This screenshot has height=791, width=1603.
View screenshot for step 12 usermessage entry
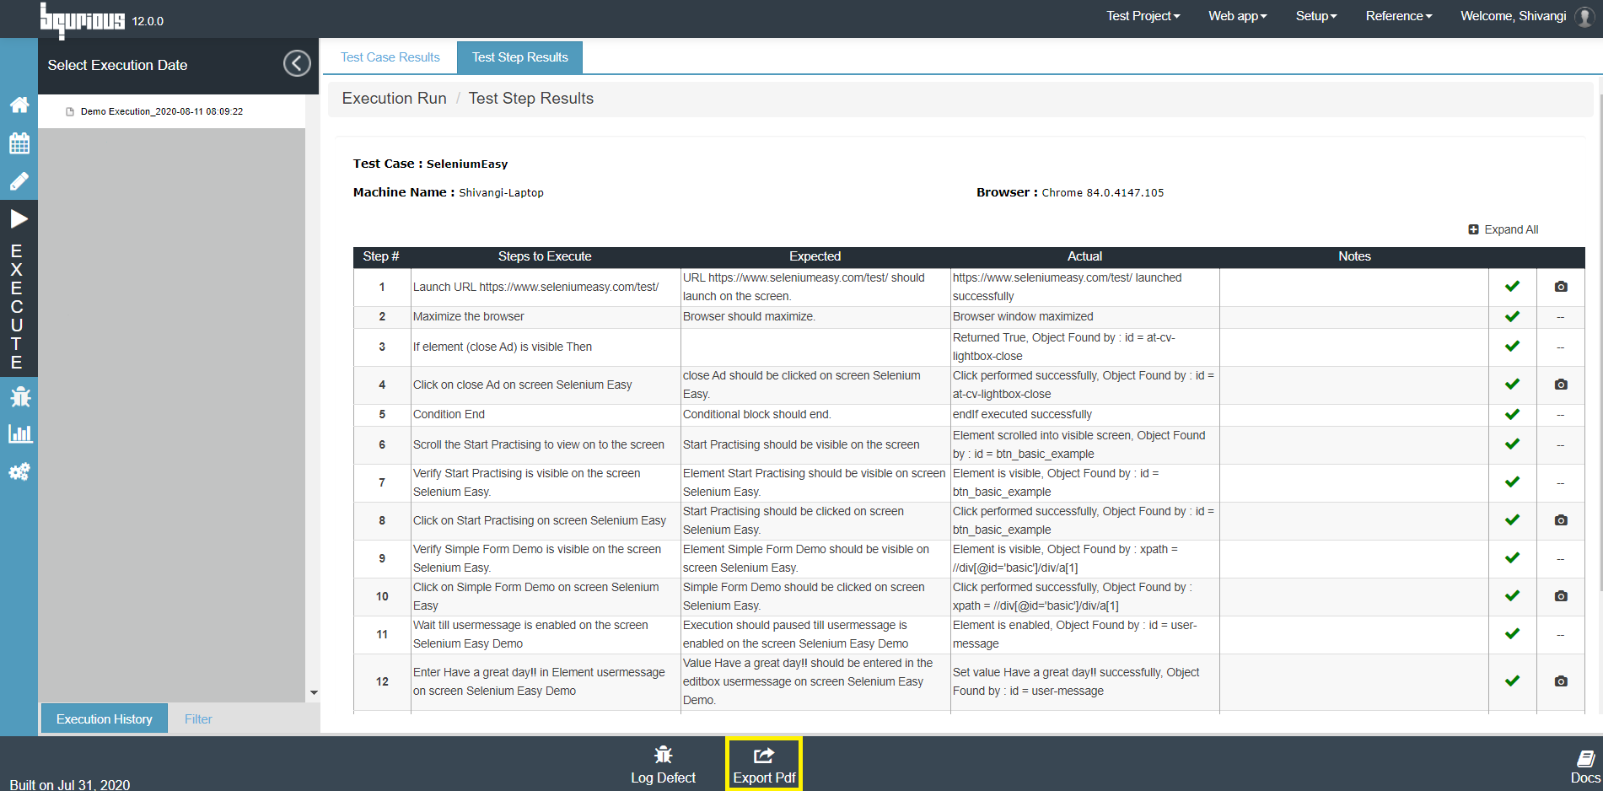coord(1561,681)
